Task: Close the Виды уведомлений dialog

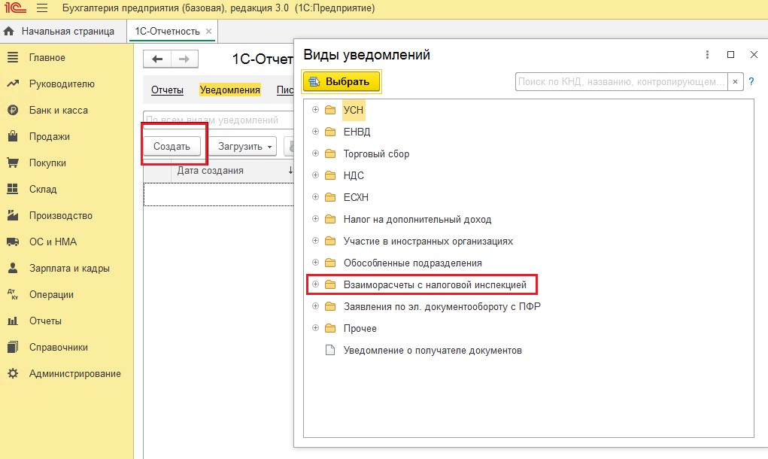Action: pyautogui.click(x=754, y=54)
